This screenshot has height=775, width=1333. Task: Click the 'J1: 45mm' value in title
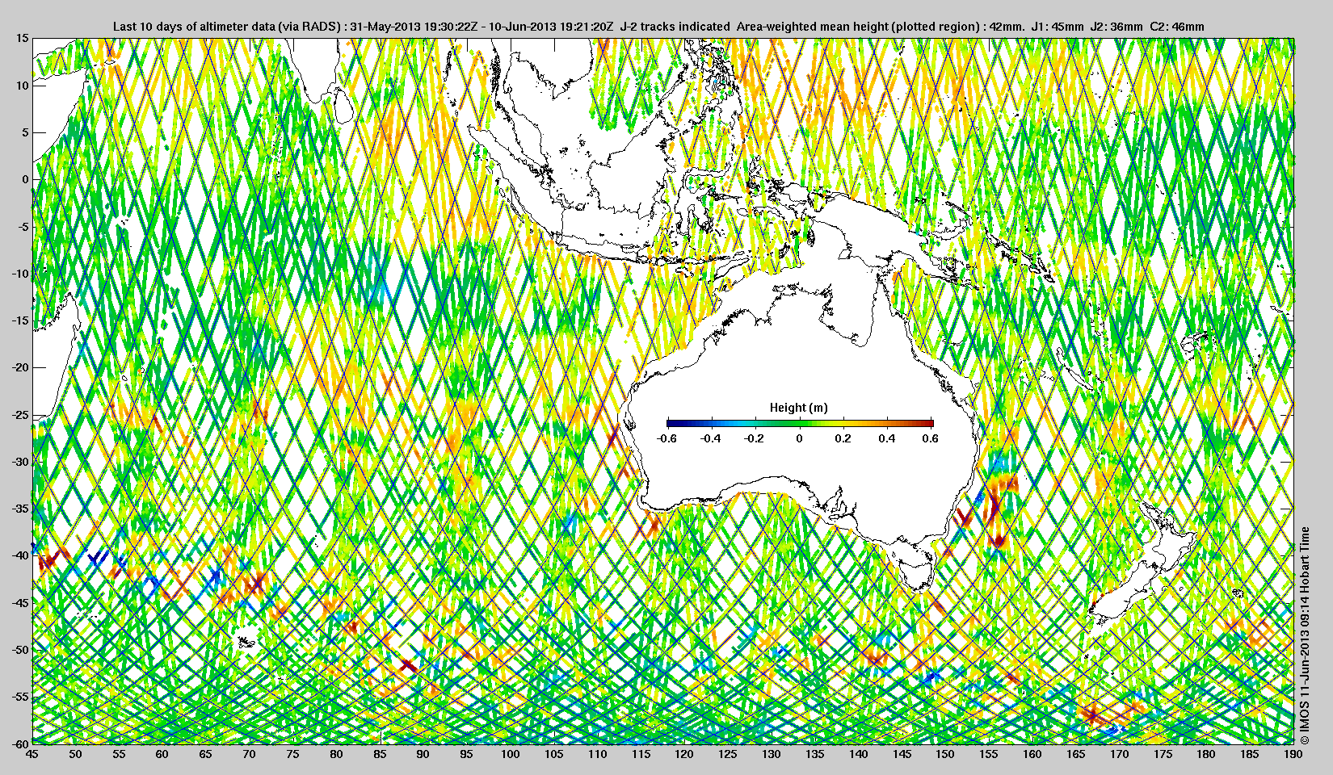(x=1058, y=27)
